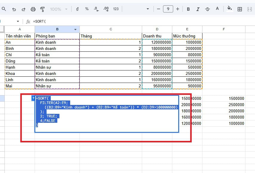Viewport: 255px width, 173px height.
Task: Click the undo arrow icon
Action: tap(14, 9)
